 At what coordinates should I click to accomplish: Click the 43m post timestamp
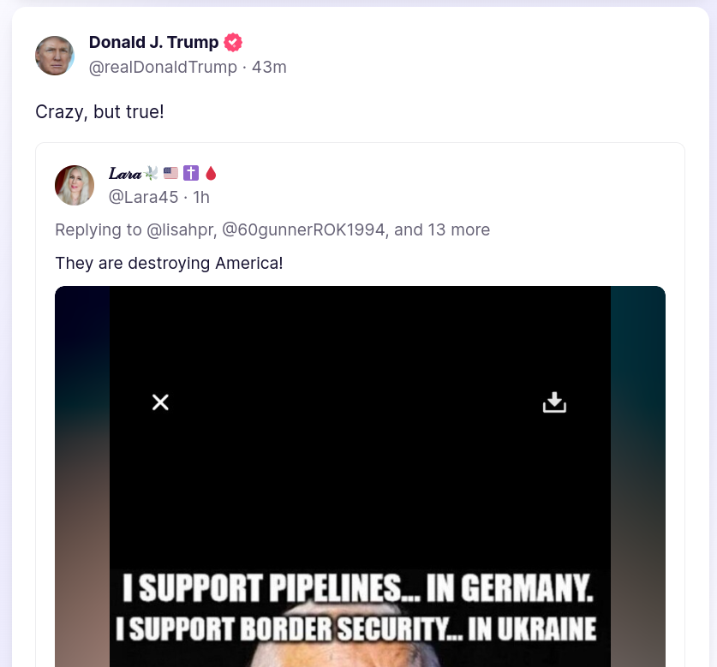[x=269, y=67]
